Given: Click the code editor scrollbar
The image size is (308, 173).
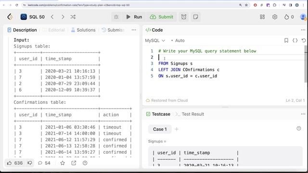Looking at the screenshot, I should [306, 64].
